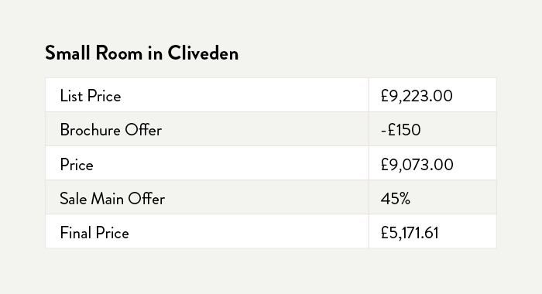This screenshot has width=542, height=294.
Task: Click the word Sale in fourth row
Action: tap(73, 199)
